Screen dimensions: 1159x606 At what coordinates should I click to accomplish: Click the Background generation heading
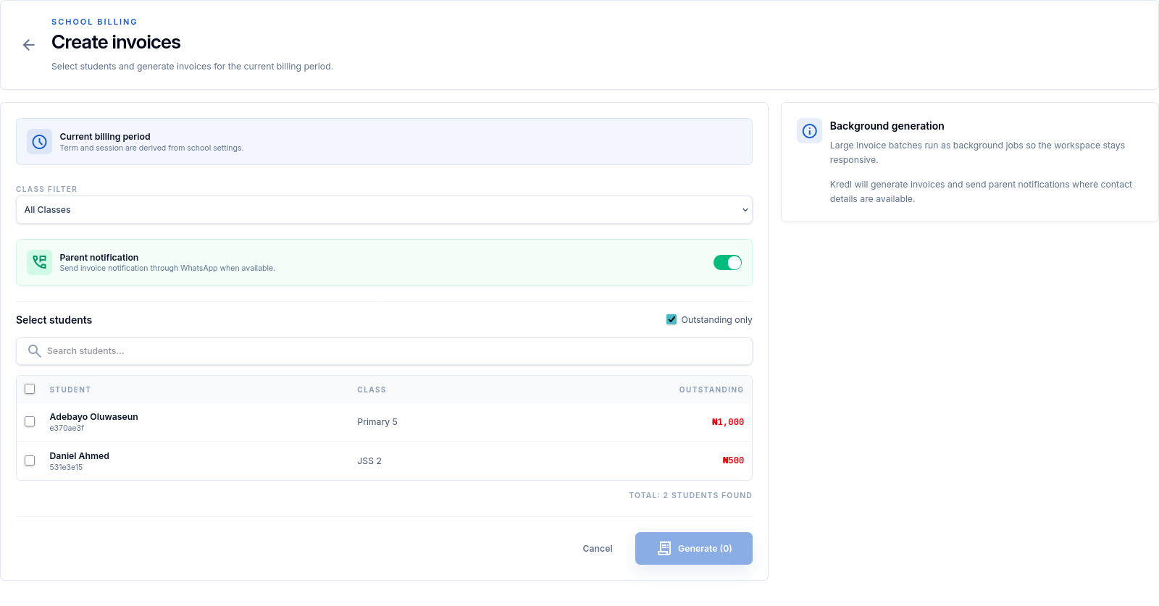pyautogui.click(x=887, y=126)
